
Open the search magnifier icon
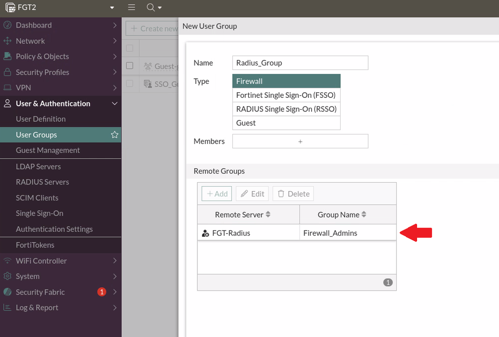[150, 7]
